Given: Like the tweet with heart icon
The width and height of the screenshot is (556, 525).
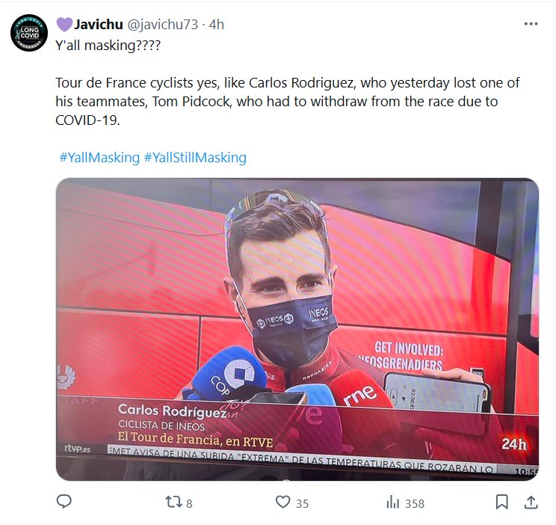Looking at the screenshot, I should click(283, 502).
